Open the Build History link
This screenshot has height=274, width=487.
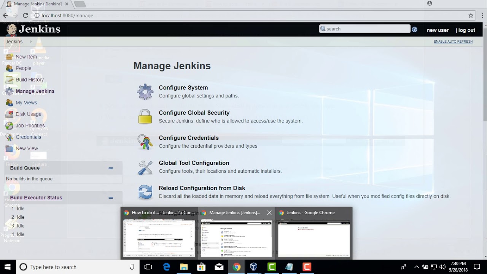(30, 80)
